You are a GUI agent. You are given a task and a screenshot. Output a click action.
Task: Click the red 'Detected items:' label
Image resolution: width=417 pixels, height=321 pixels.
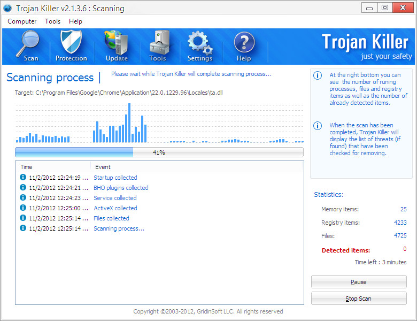[346, 250]
